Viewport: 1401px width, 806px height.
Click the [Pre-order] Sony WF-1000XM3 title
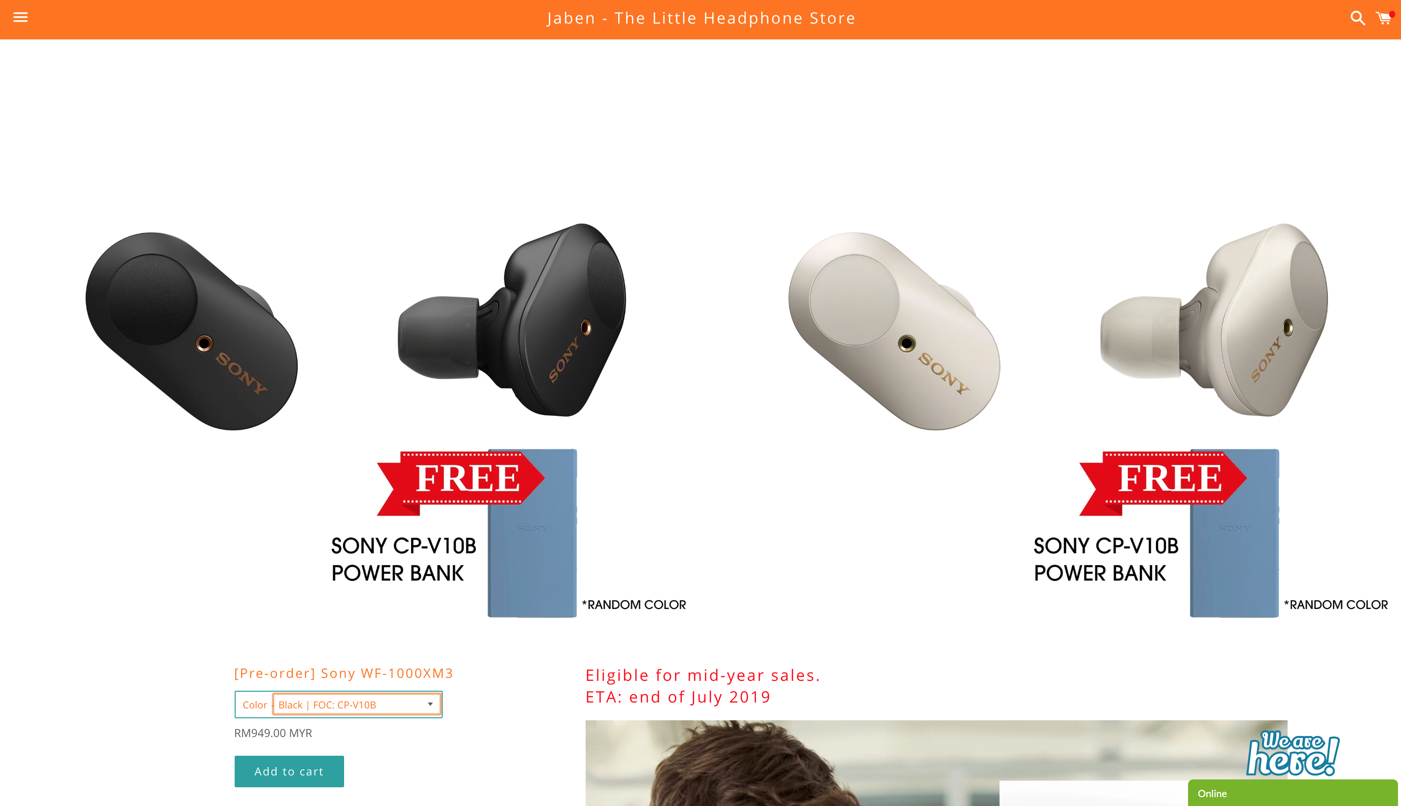(343, 673)
